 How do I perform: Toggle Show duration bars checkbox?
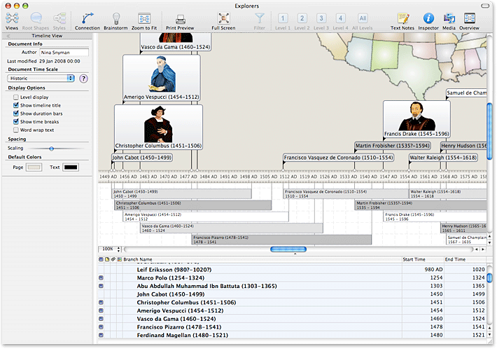(16, 114)
